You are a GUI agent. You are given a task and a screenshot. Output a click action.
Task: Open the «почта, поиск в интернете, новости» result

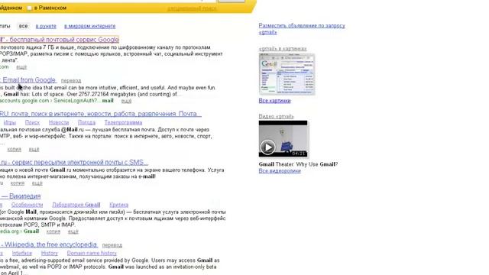click(100, 114)
